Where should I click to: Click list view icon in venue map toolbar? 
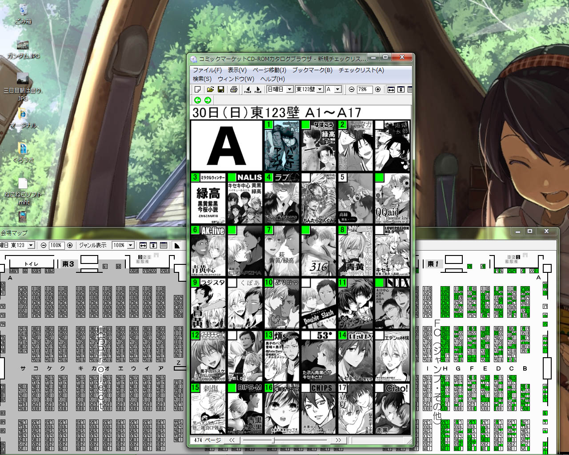click(164, 245)
